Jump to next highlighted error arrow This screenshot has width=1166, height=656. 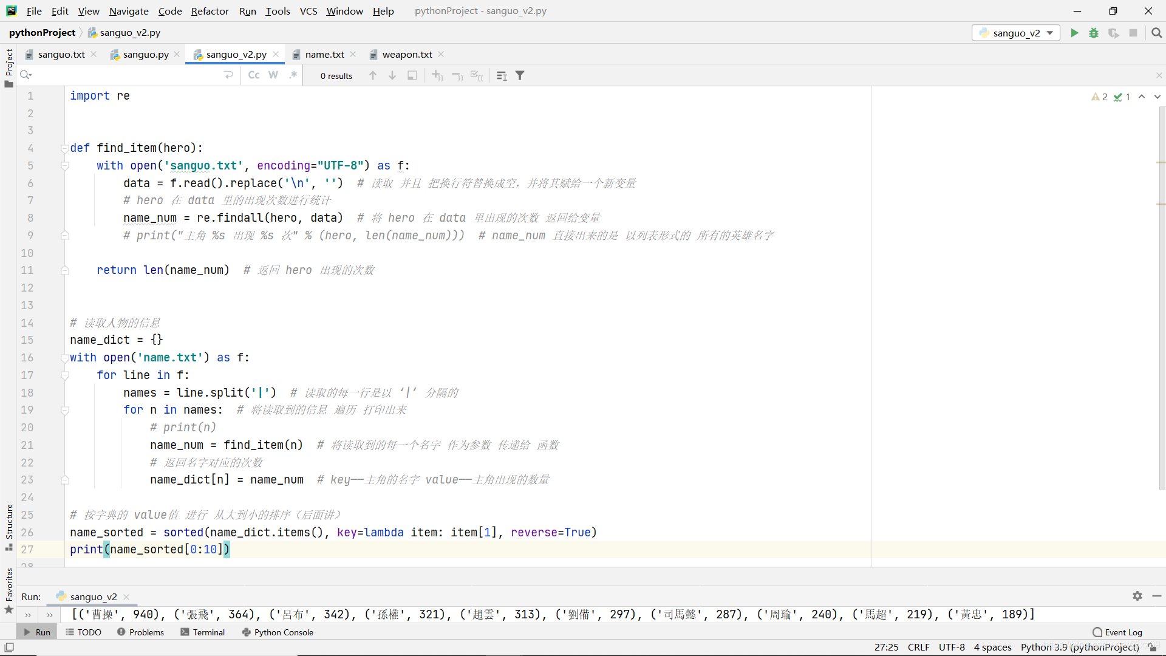[x=1157, y=97]
